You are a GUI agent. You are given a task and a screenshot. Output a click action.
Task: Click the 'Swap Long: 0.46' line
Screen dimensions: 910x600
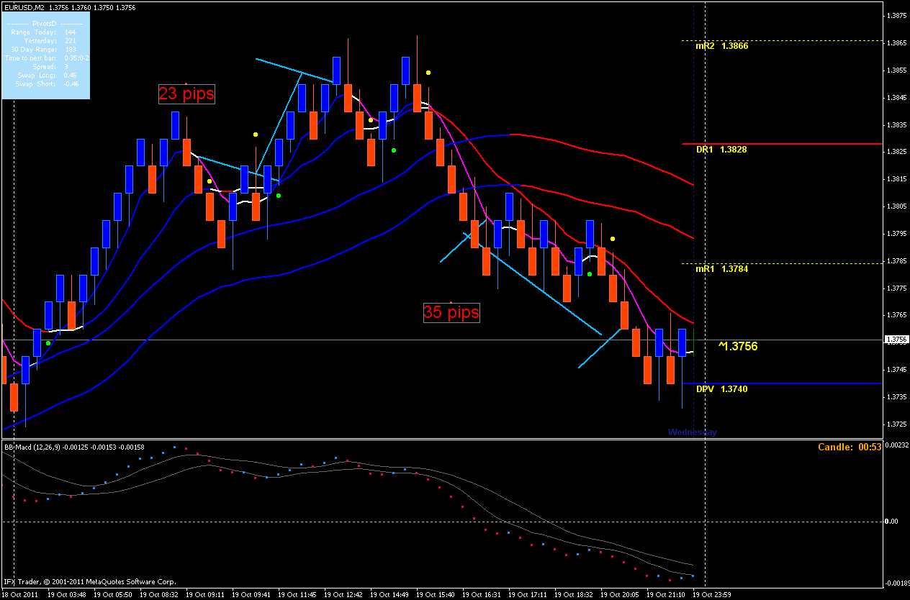pos(47,76)
